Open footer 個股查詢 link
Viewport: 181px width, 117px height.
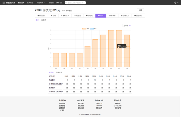coord(62,103)
